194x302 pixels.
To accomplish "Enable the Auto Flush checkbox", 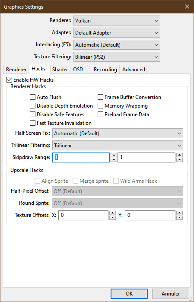I will click(32, 97).
